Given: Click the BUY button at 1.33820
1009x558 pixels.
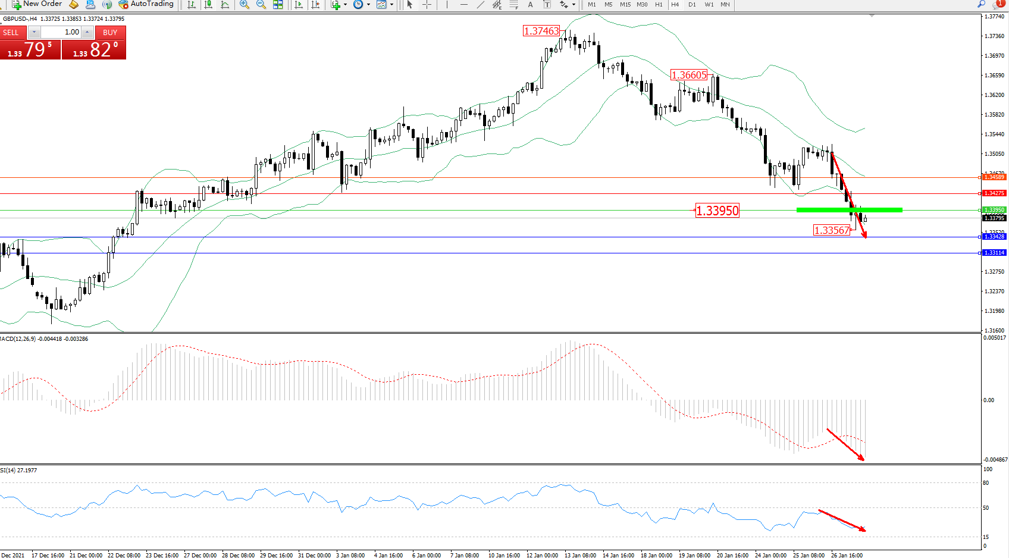Looking at the screenshot, I should (x=94, y=49).
